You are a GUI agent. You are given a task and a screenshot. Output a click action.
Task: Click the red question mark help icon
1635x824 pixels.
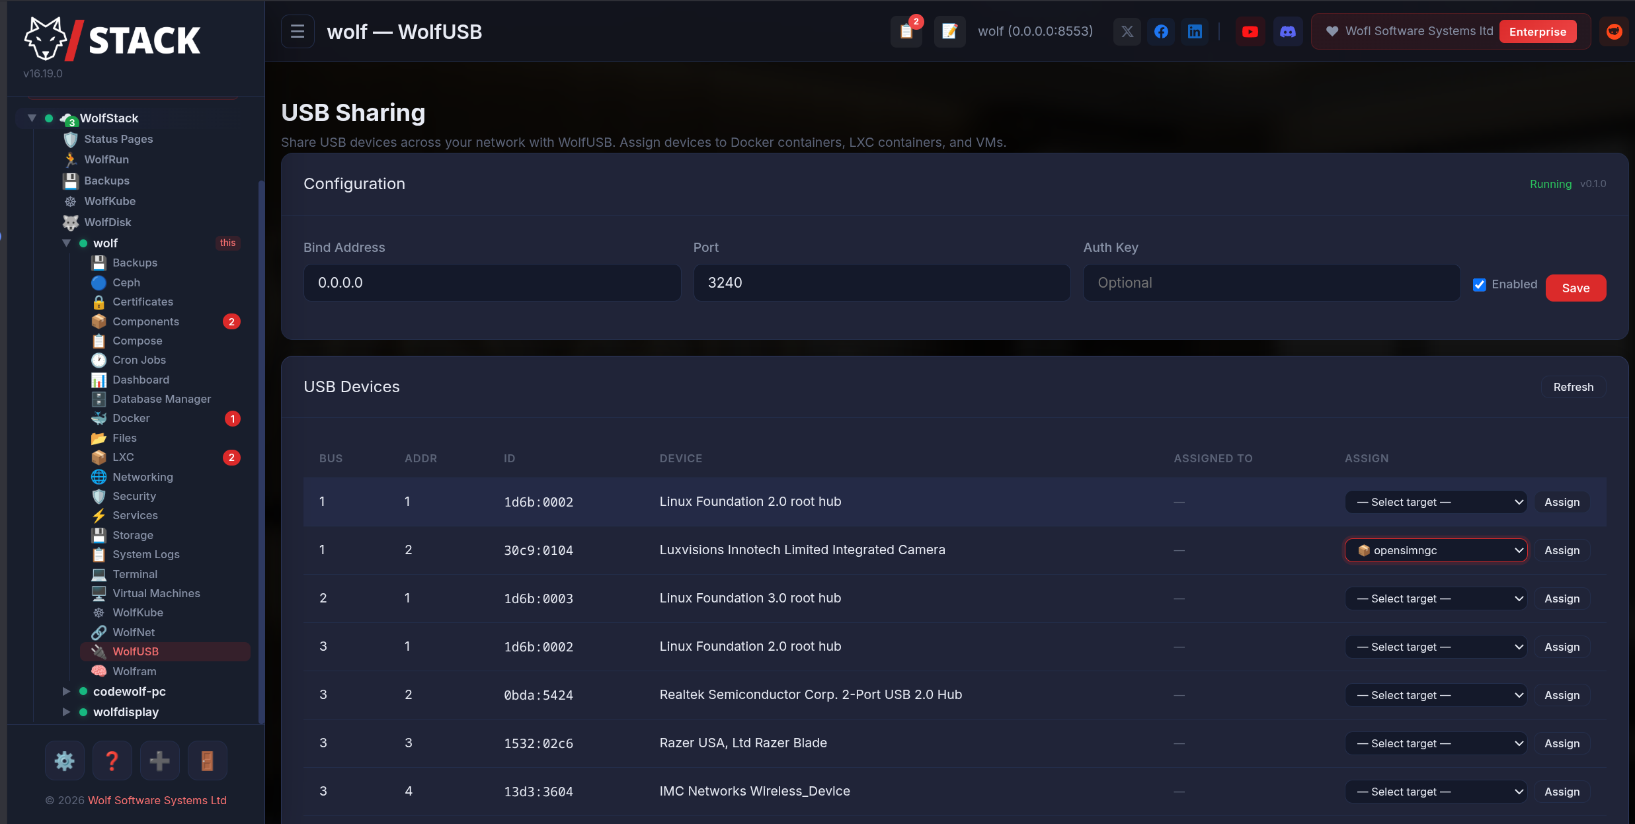coord(112,761)
